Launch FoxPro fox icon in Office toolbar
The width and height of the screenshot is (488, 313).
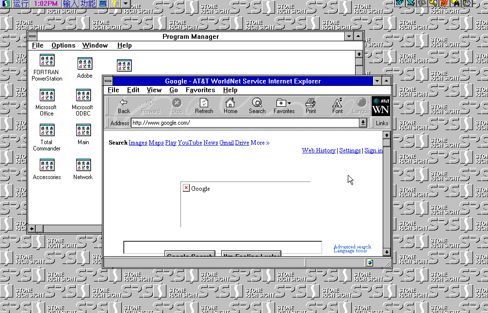pos(444,3)
